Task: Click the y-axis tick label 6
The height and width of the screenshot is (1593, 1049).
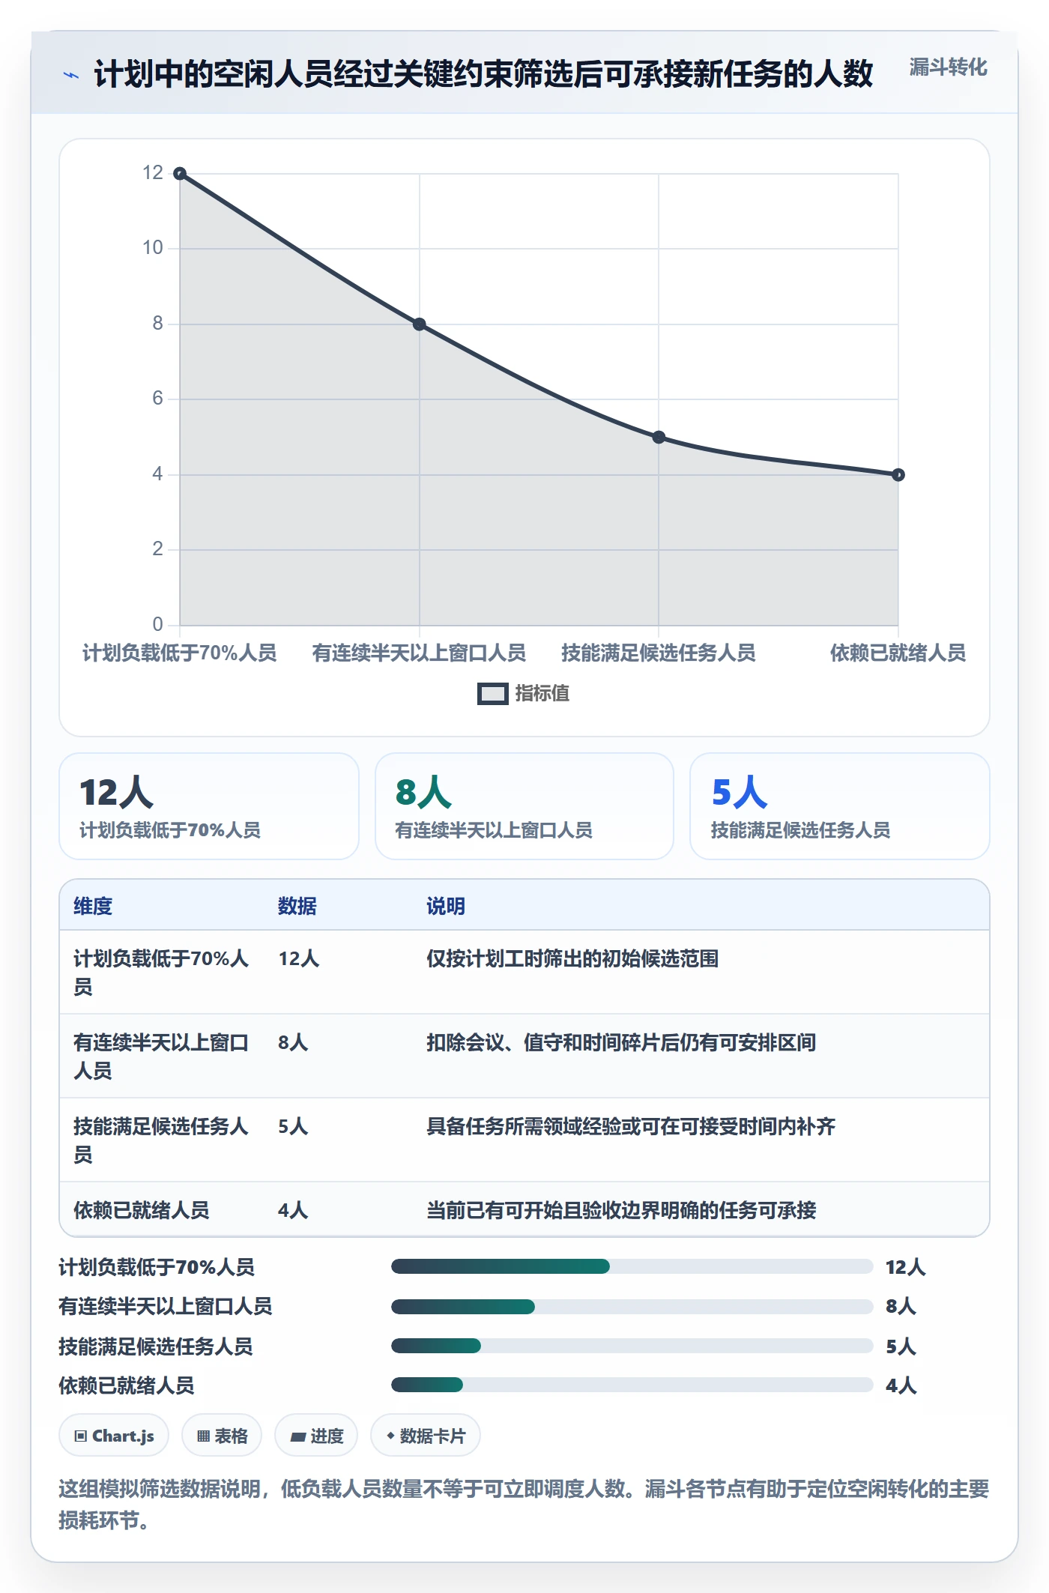Action: (157, 399)
